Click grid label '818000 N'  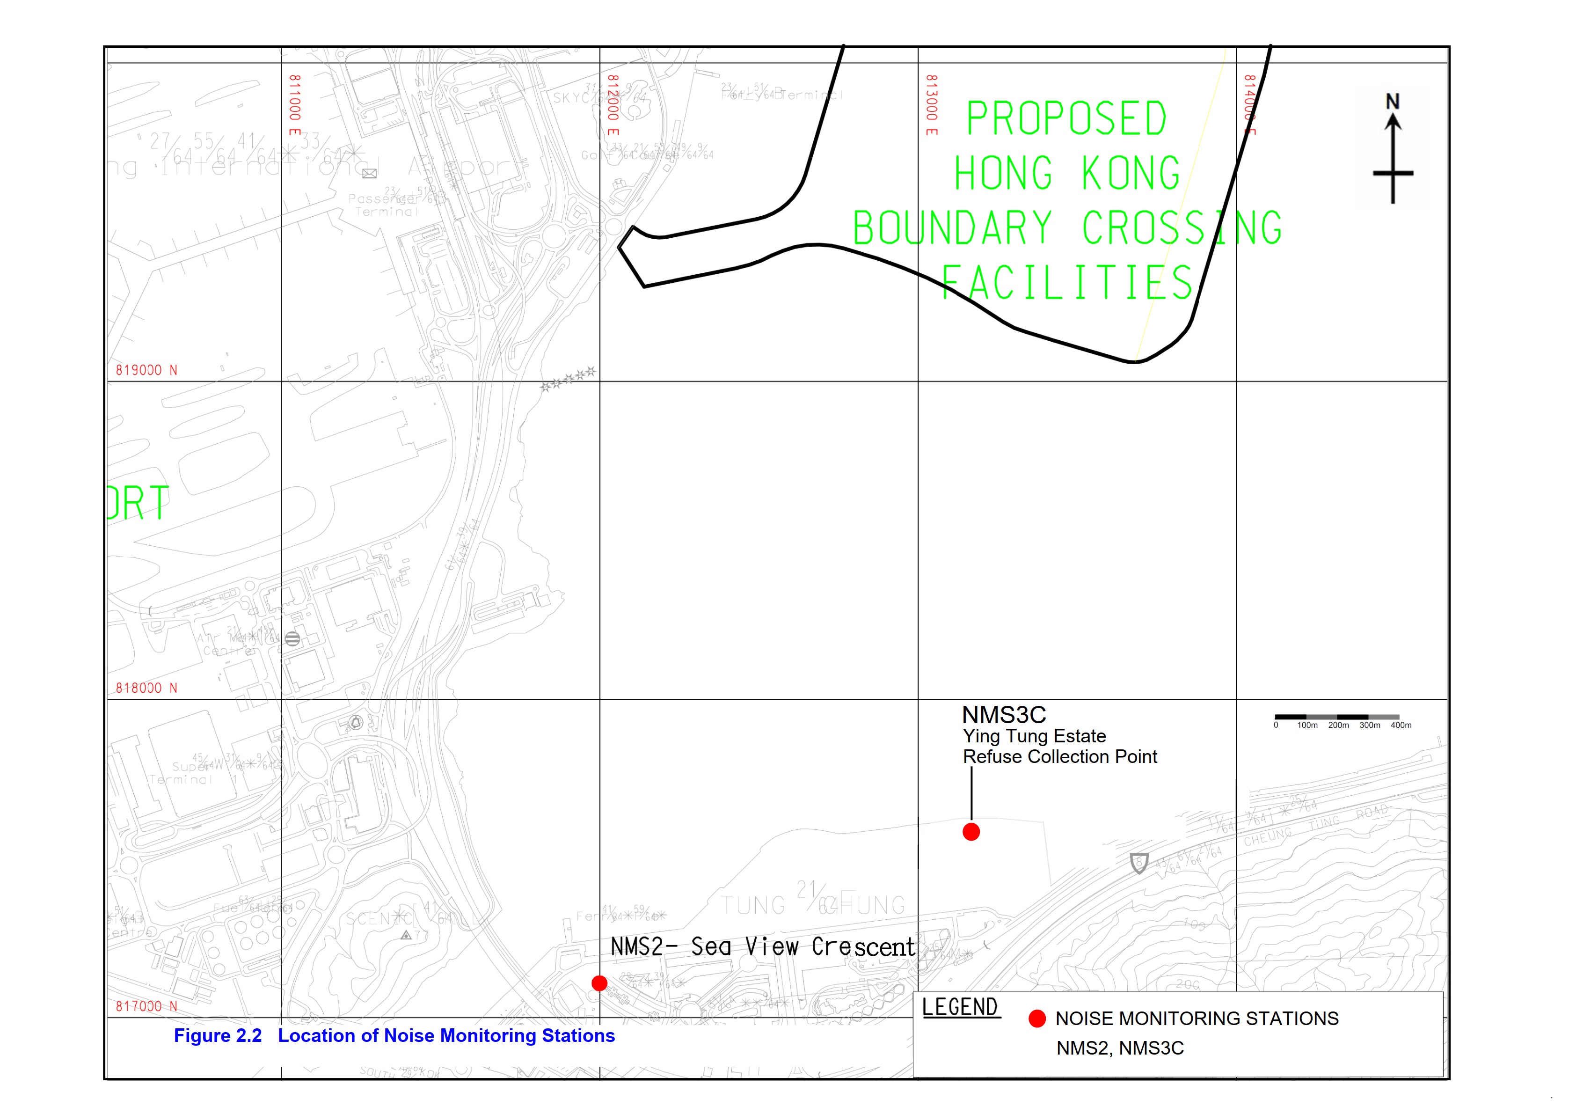(x=146, y=688)
